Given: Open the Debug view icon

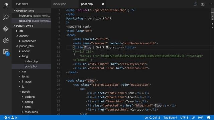Looking at the screenshot, I should [x=6, y=40].
